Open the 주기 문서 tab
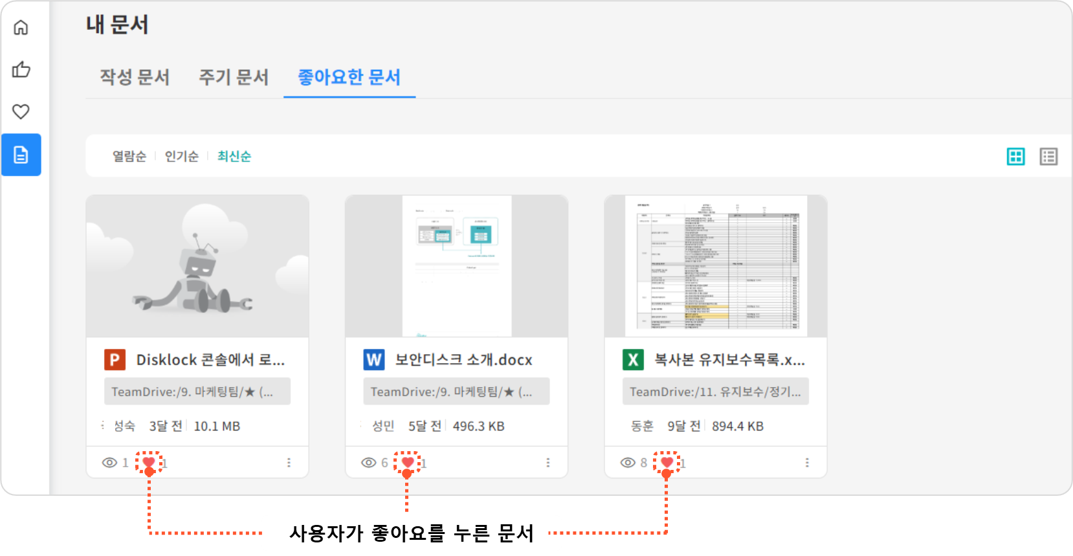1073x556 pixels. pyautogui.click(x=234, y=77)
